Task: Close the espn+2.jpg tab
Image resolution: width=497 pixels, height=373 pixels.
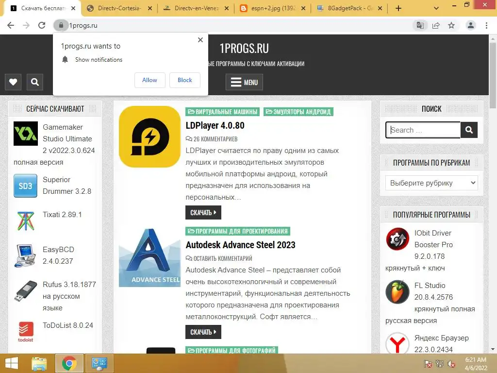Action: [x=303, y=8]
